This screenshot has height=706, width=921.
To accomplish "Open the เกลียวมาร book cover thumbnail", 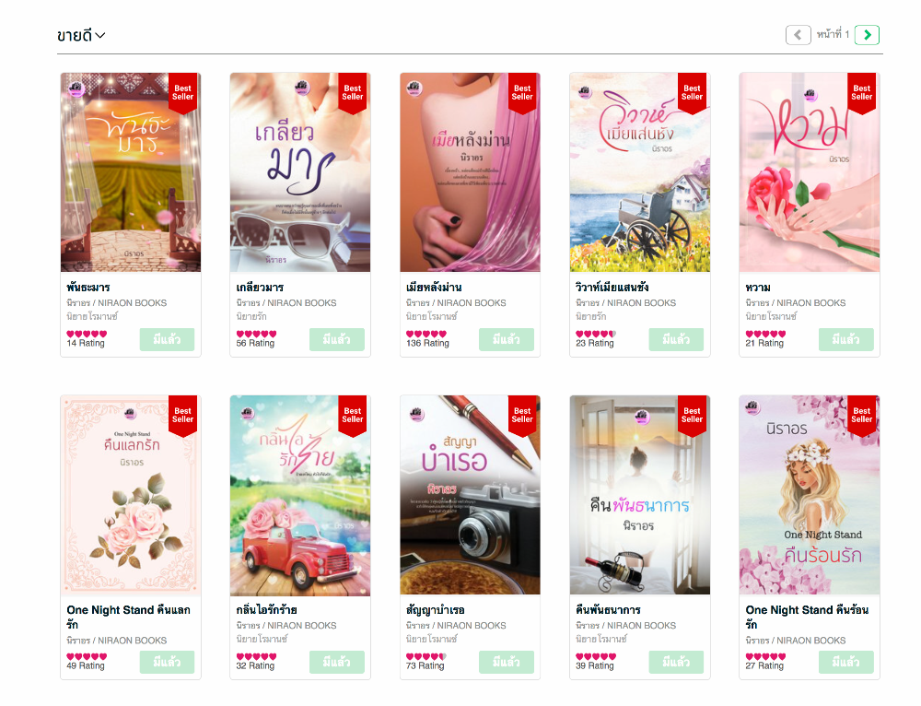I will click(x=300, y=172).
